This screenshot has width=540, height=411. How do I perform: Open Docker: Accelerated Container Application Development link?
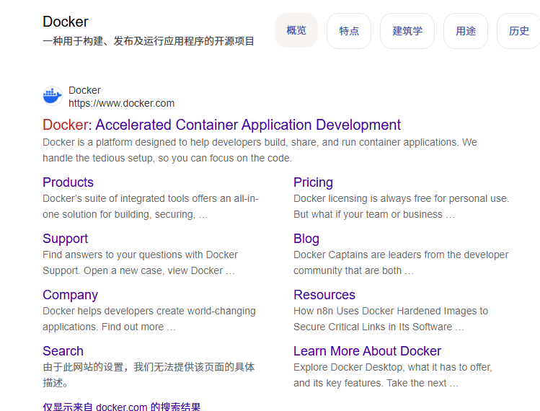221,125
